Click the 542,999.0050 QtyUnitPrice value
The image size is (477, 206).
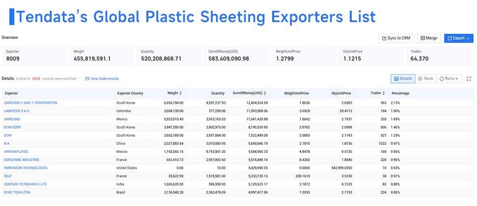341,168
